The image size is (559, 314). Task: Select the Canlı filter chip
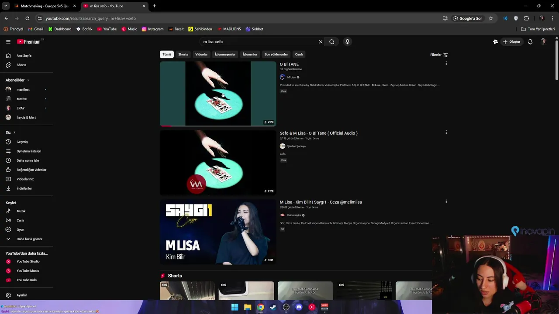coord(299,55)
